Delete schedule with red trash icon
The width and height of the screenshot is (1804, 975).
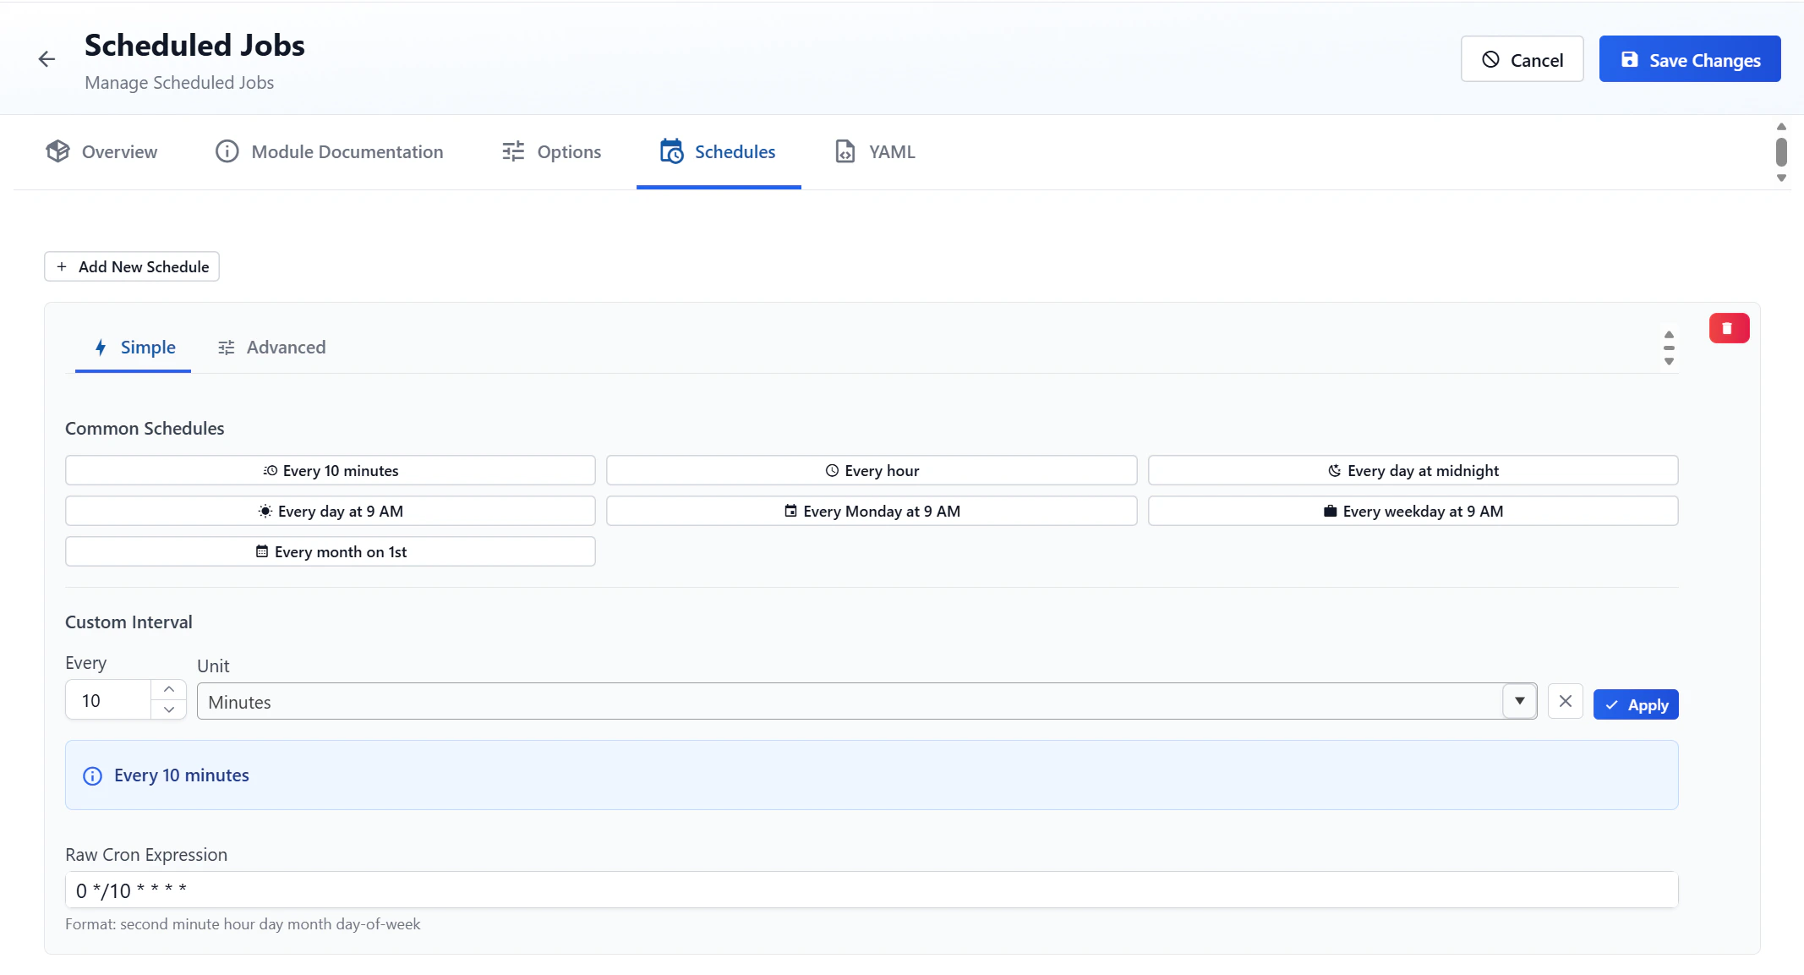pyautogui.click(x=1729, y=328)
